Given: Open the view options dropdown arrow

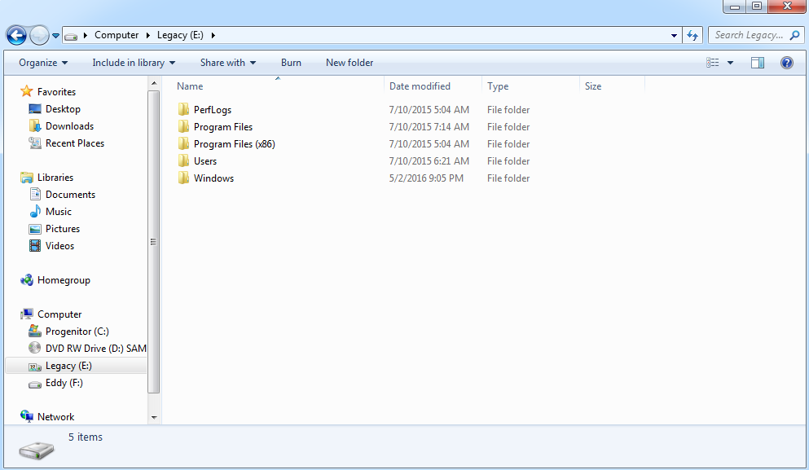Looking at the screenshot, I should click(x=730, y=63).
